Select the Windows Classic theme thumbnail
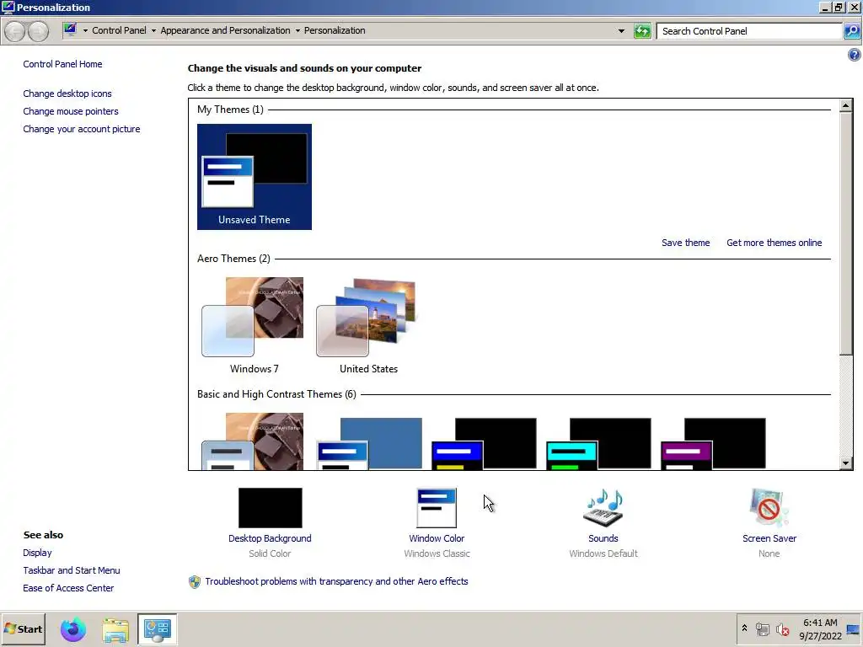Screen dimensions: 863x647 (x=369, y=443)
